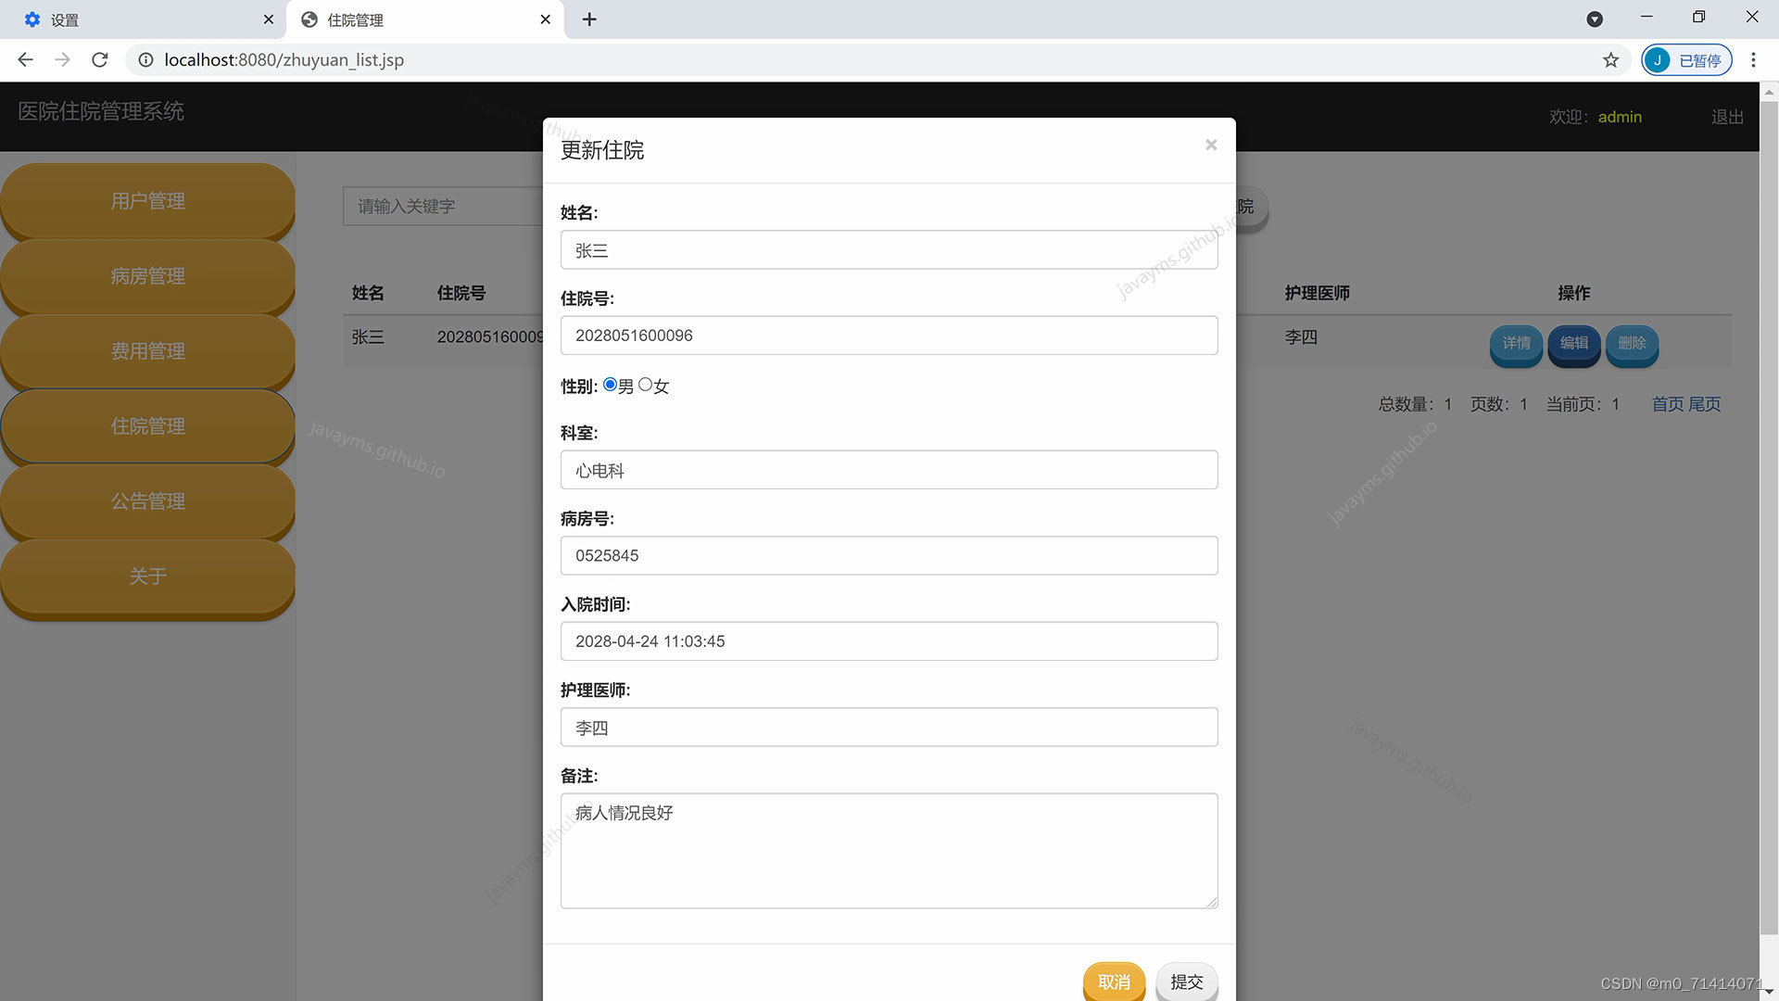Image resolution: width=1779 pixels, height=1001 pixels.
Task: Click the 备注 textarea
Action: 889,851
